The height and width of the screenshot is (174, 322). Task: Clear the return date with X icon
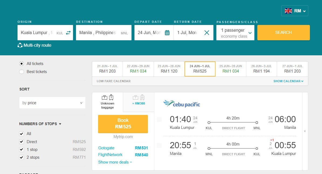207,32
